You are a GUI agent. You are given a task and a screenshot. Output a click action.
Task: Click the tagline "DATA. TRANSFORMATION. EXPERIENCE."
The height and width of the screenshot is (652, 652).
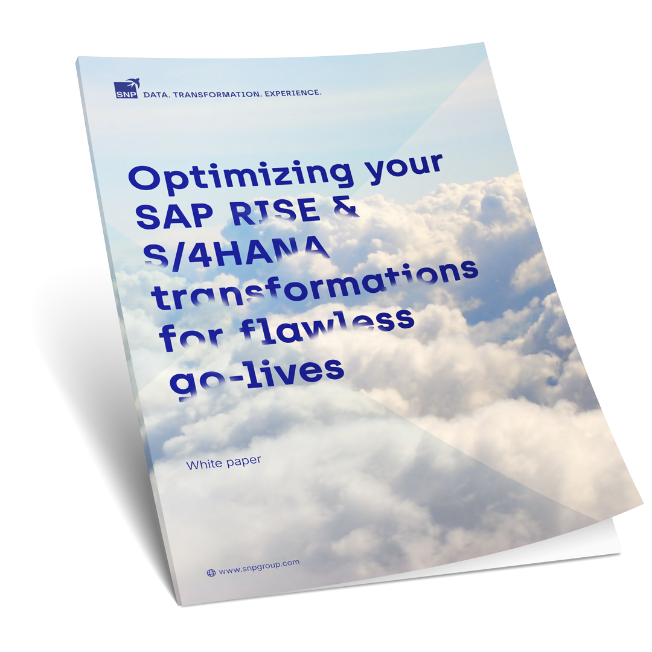point(232,94)
